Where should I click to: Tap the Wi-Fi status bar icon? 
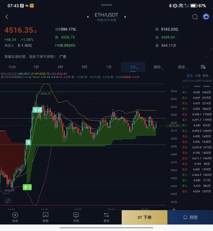click(181, 6)
